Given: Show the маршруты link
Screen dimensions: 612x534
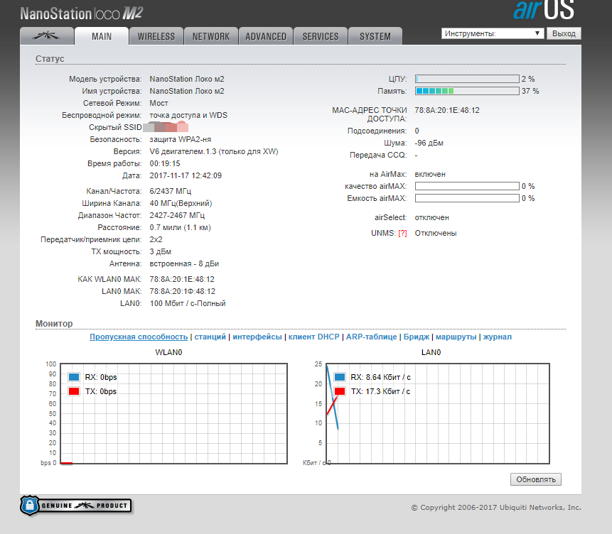Looking at the screenshot, I should click(456, 337).
